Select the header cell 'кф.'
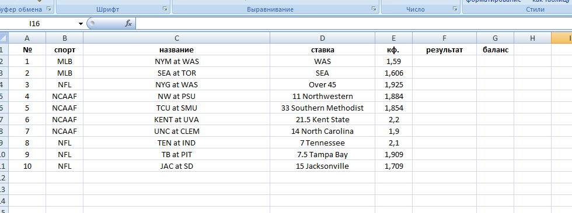The height and width of the screenshot is (213, 572). point(393,50)
